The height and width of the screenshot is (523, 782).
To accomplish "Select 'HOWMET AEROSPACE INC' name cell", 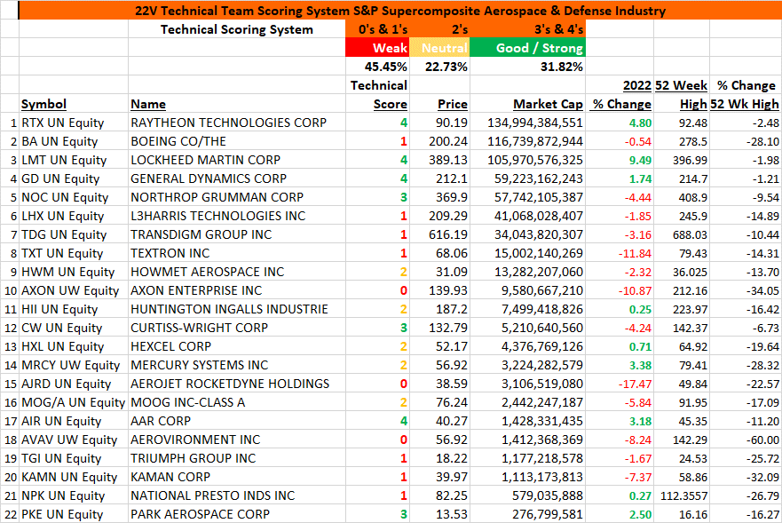I will pos(237,272).
